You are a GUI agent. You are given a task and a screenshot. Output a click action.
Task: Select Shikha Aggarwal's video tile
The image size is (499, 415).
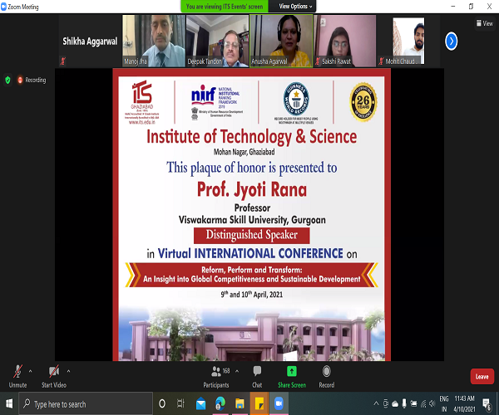90,41
